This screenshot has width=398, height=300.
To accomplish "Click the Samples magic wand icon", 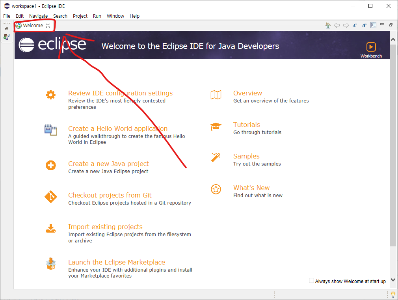I will click(216, 157).
